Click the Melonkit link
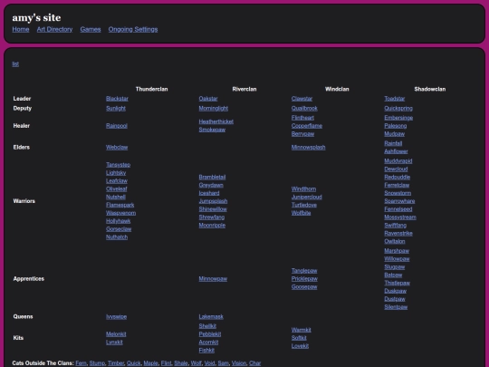Viewport: 489px width, 367px height. [116, 334]
